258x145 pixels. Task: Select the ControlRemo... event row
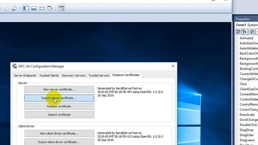coord(248,104)
